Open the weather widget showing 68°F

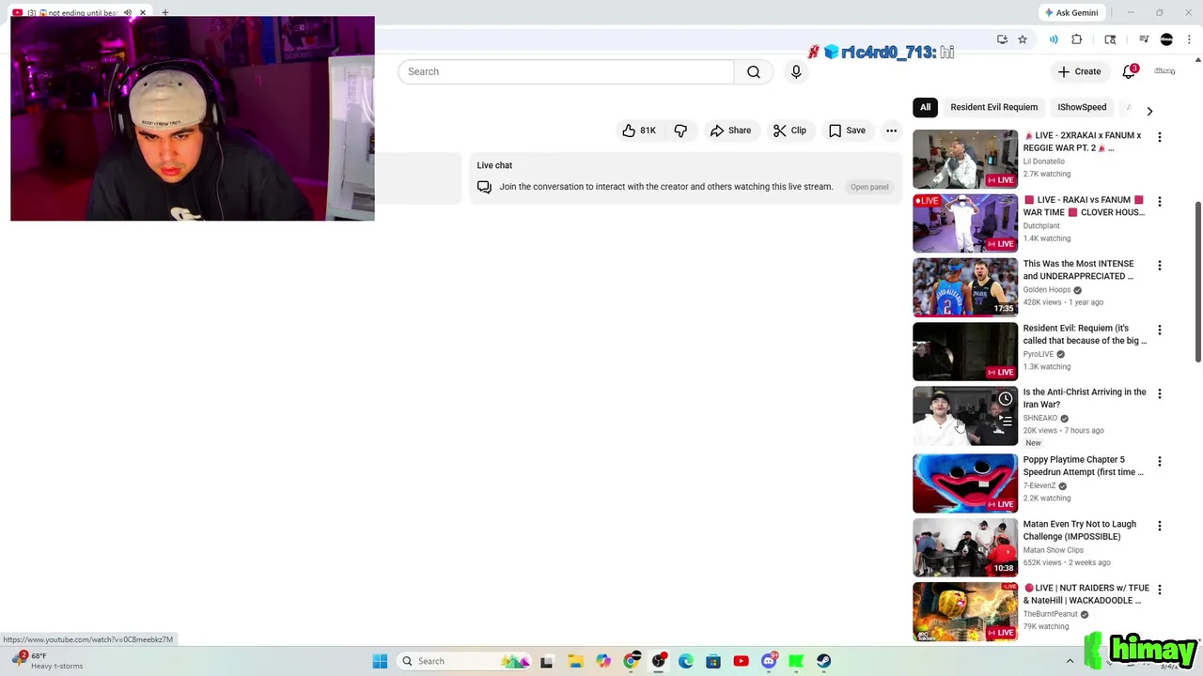tap(49, 661)
